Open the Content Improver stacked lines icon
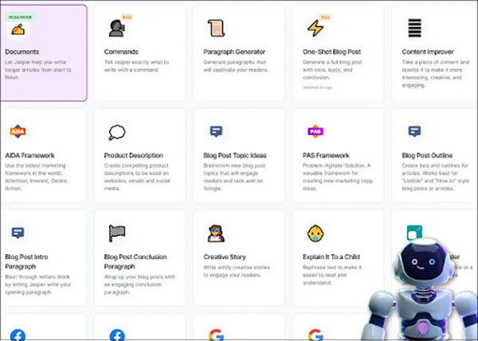 (x=414, y=29)
